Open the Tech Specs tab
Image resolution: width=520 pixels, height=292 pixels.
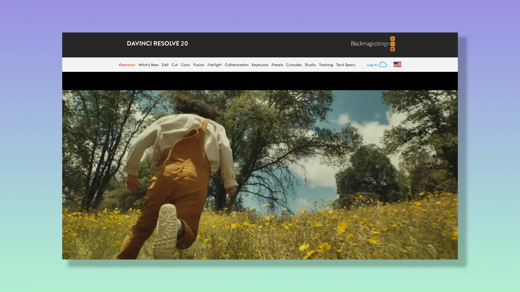tap(346, 65)
